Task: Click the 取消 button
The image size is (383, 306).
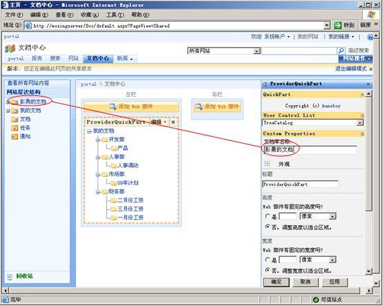Action: [306, 282]
